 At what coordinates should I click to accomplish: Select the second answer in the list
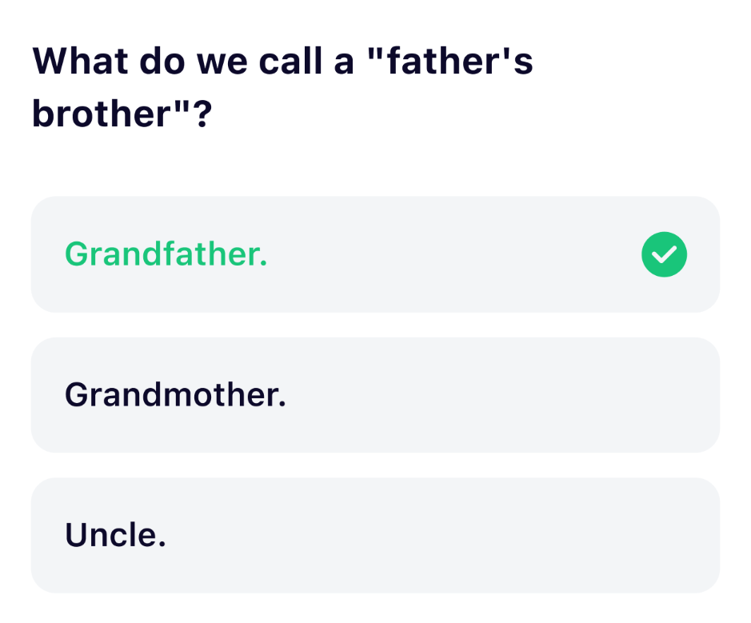(375, 395)
